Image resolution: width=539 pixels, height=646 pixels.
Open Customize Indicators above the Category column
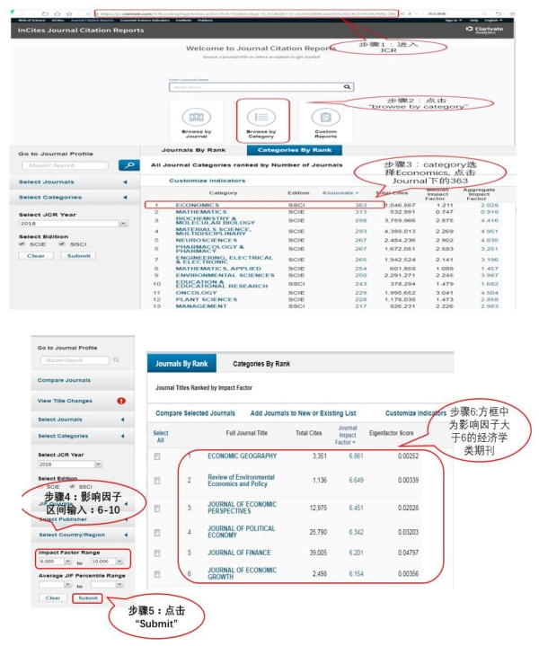[207, 181]
